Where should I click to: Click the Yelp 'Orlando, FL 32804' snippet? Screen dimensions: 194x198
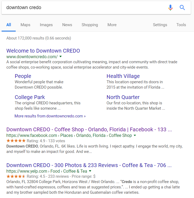tap(93, 187)
